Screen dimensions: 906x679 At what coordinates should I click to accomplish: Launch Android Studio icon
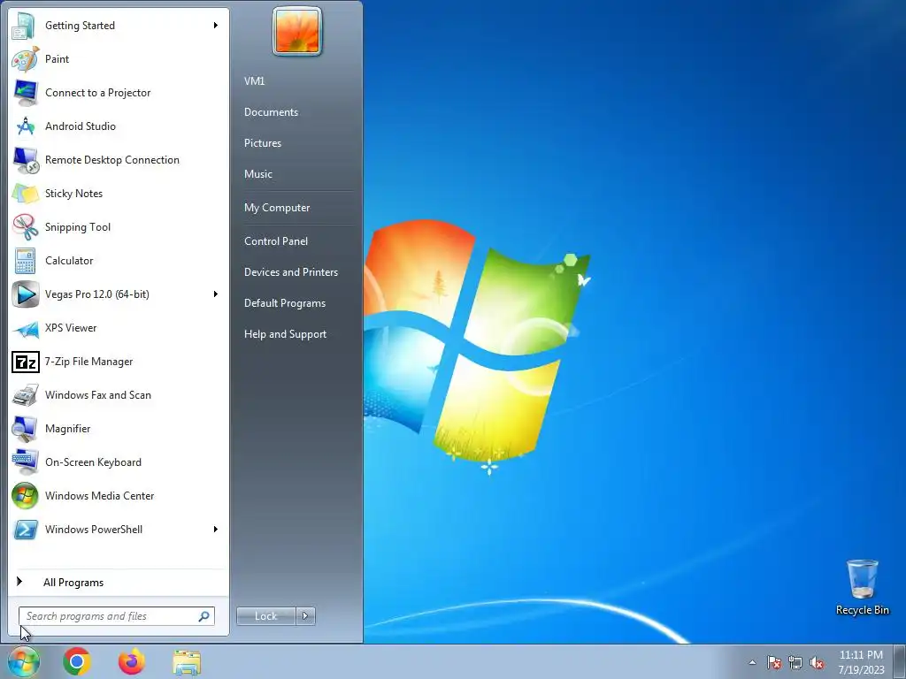(26, 126)
